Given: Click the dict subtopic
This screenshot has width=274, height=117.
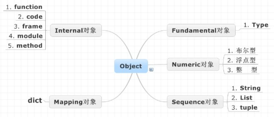Looking at the screenshot, I should coord(35,101).
